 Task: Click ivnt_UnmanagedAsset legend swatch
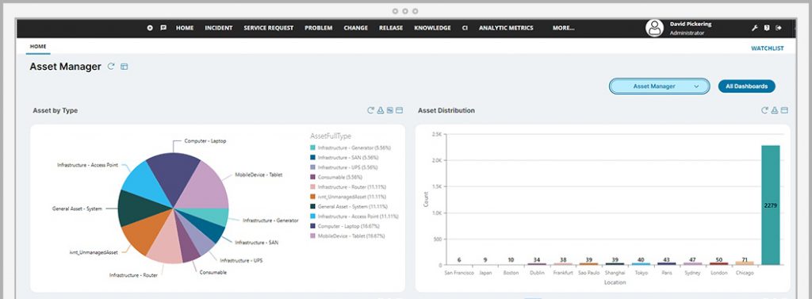312,197
